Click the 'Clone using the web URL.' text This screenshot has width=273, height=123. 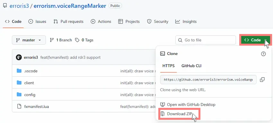pyautogui.click(x=183, y=90)
